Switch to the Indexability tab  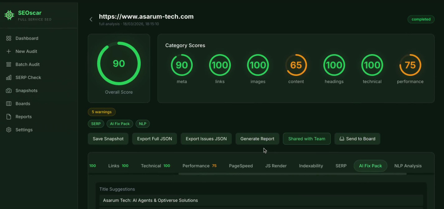[311, 166]
